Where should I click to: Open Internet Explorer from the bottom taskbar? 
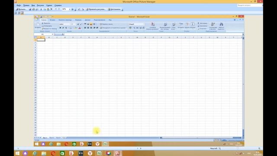point(35,153)
